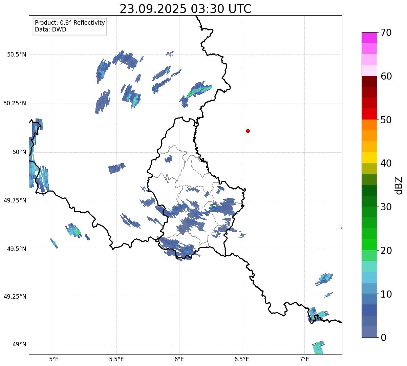Click the olive colorbar segment below 40
The height and width of the screenshot is (366, 407).
[x=369, y=168]
